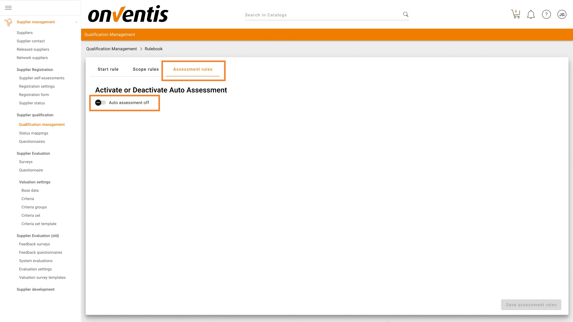Open Qualification Management via the breadcrumb
This screenshot has width=573, height=322.
(x=111, y=49)
